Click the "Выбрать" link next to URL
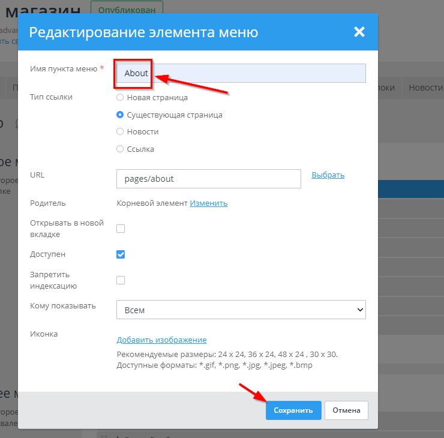The height and width of the screenshot is (438, 444). 328,175
